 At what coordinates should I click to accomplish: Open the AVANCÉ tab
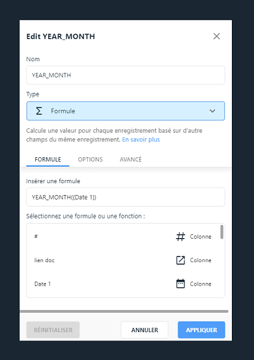[131, 160]
